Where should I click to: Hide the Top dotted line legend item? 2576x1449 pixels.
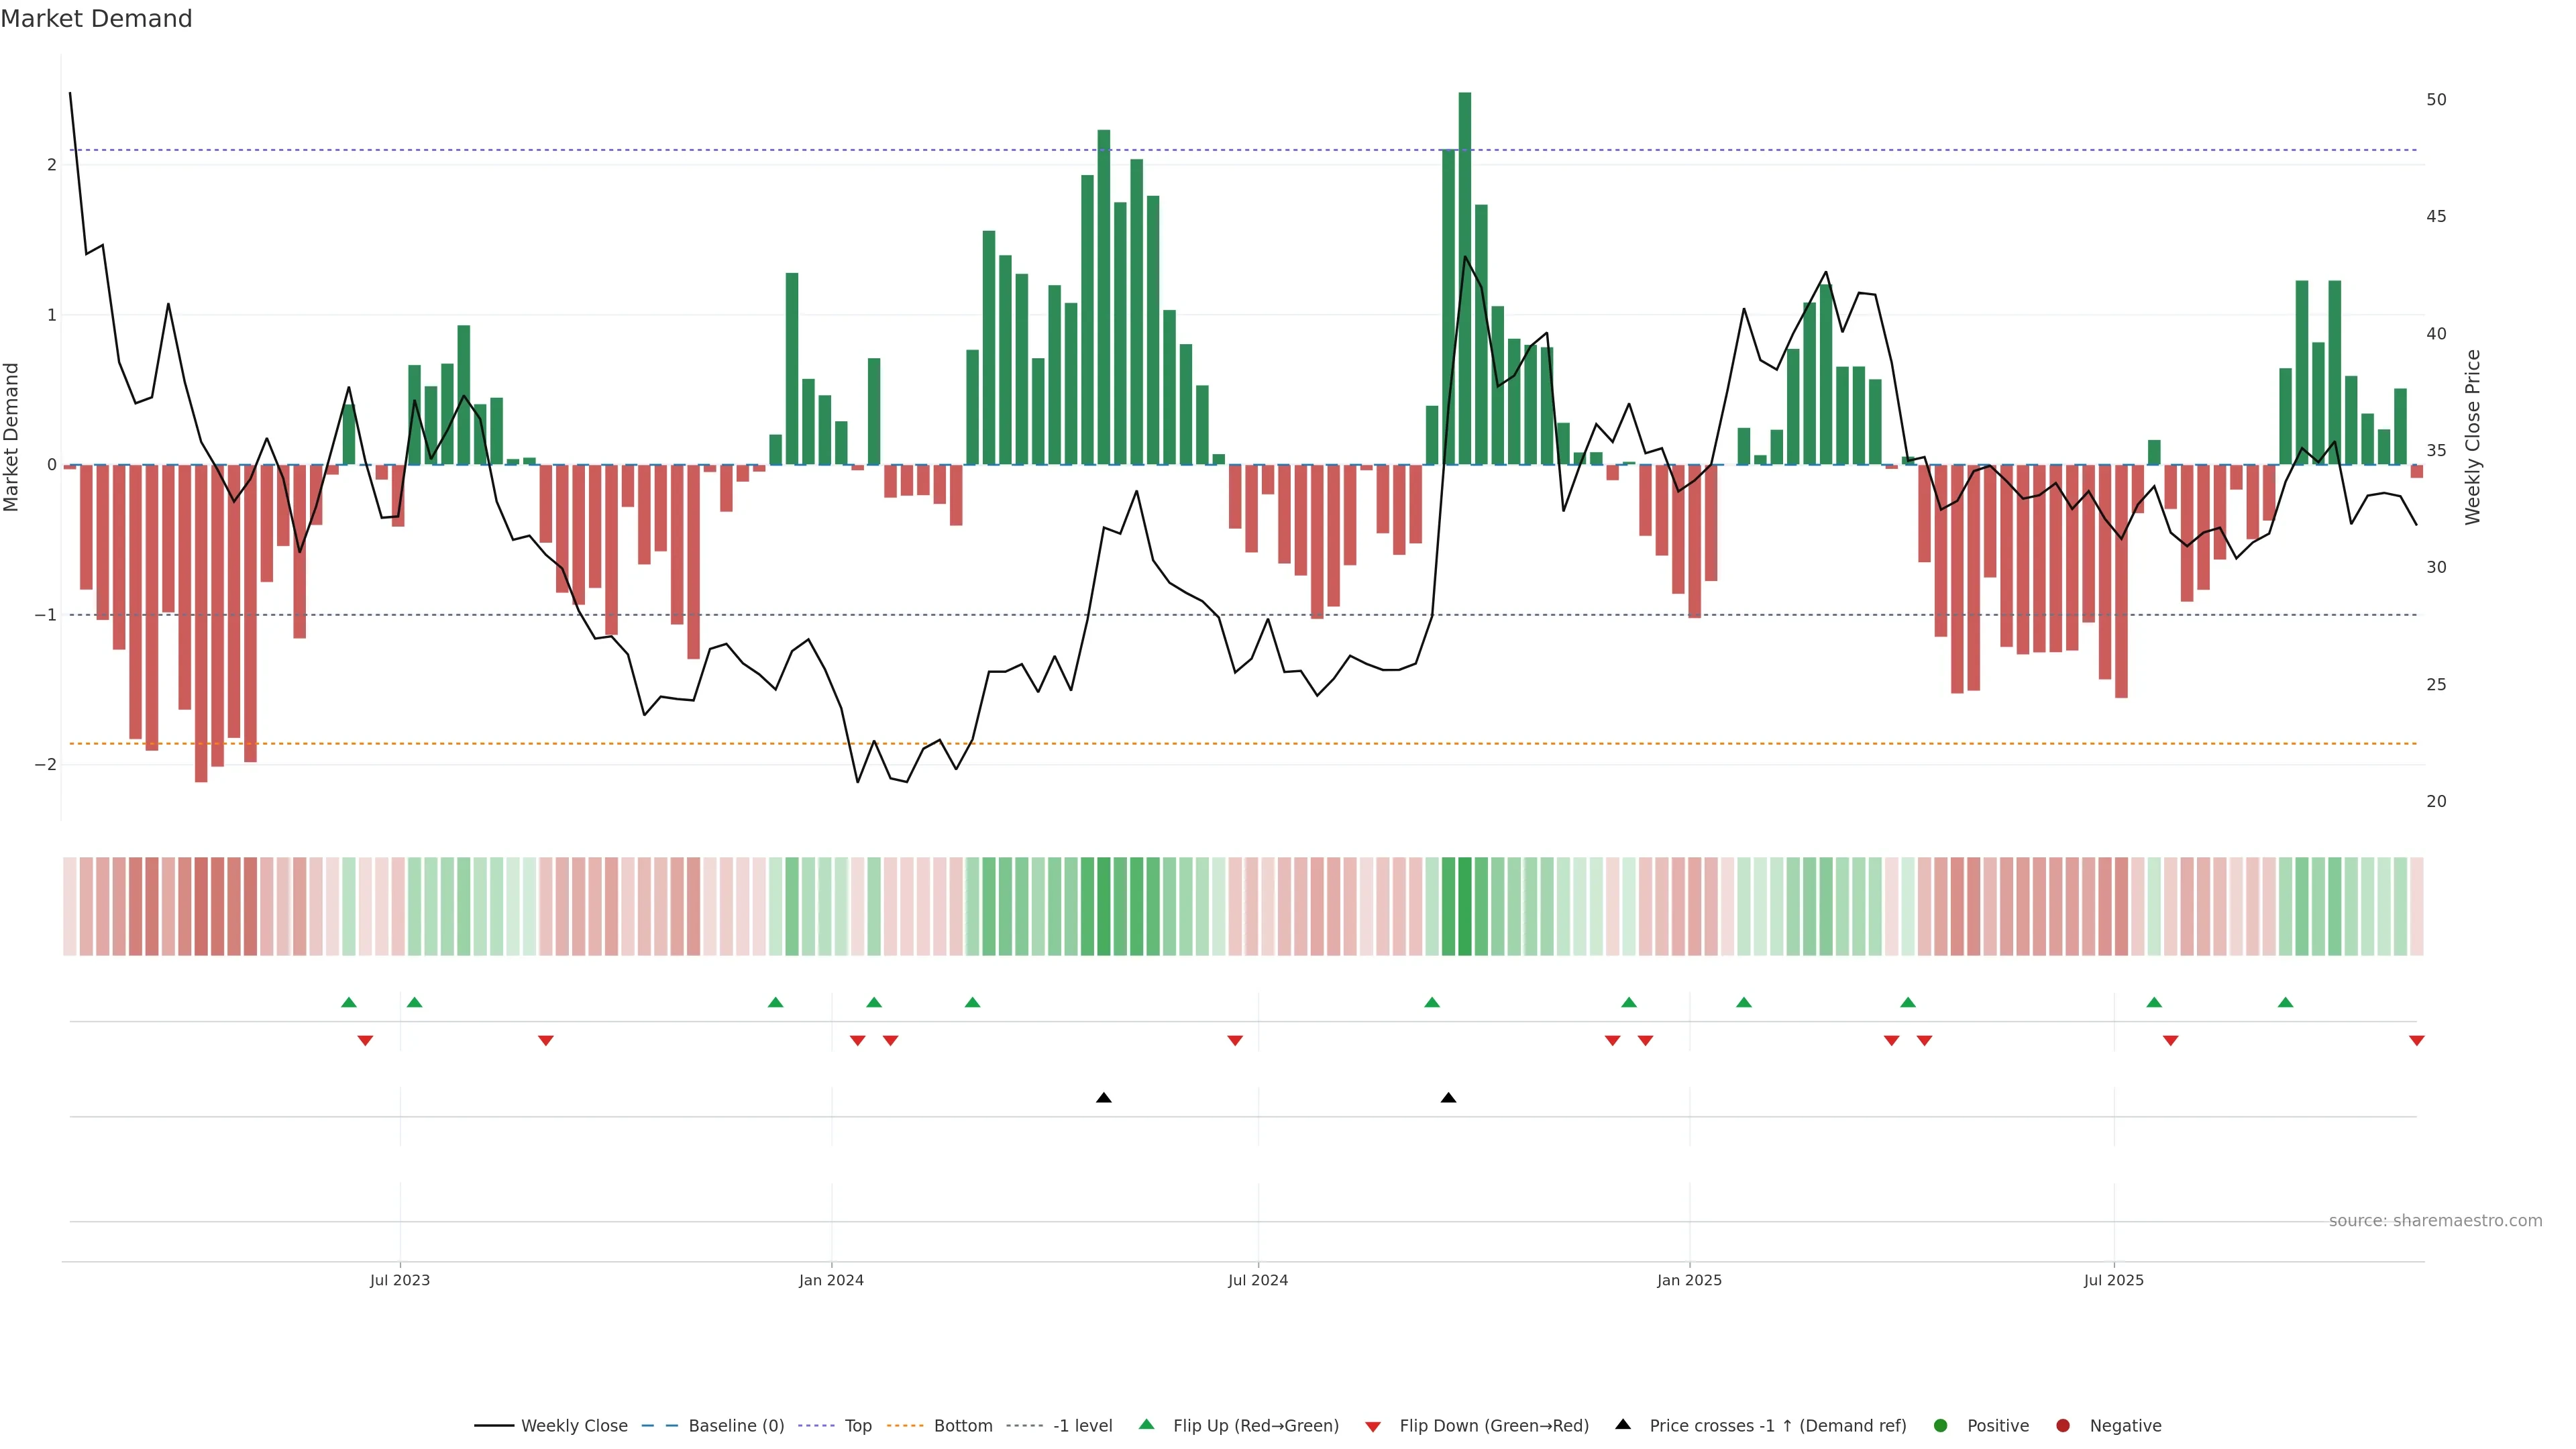(x=857, y=1426)
